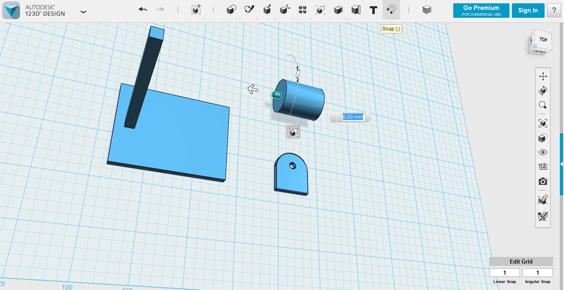
Task: Click the Undo arrow
Action: 143,10
